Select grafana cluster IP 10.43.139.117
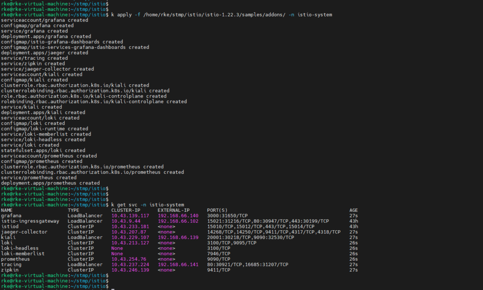 click(x=130, y=216)
